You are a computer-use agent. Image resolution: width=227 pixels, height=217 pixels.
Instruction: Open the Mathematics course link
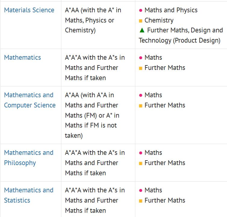tap(23, 57)
